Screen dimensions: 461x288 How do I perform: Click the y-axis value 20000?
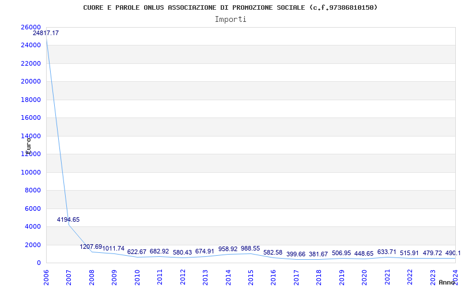[31, 81]
